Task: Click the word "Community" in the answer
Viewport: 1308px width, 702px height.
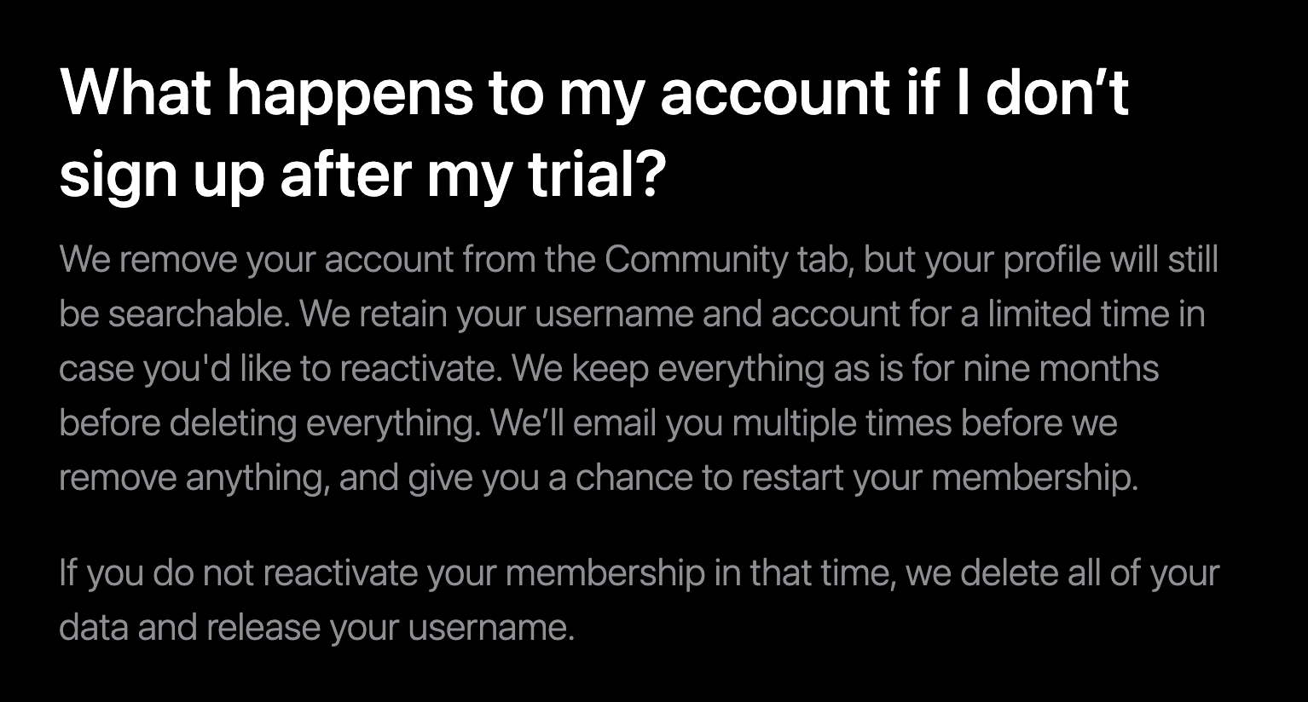Action: tap(696, 260)
